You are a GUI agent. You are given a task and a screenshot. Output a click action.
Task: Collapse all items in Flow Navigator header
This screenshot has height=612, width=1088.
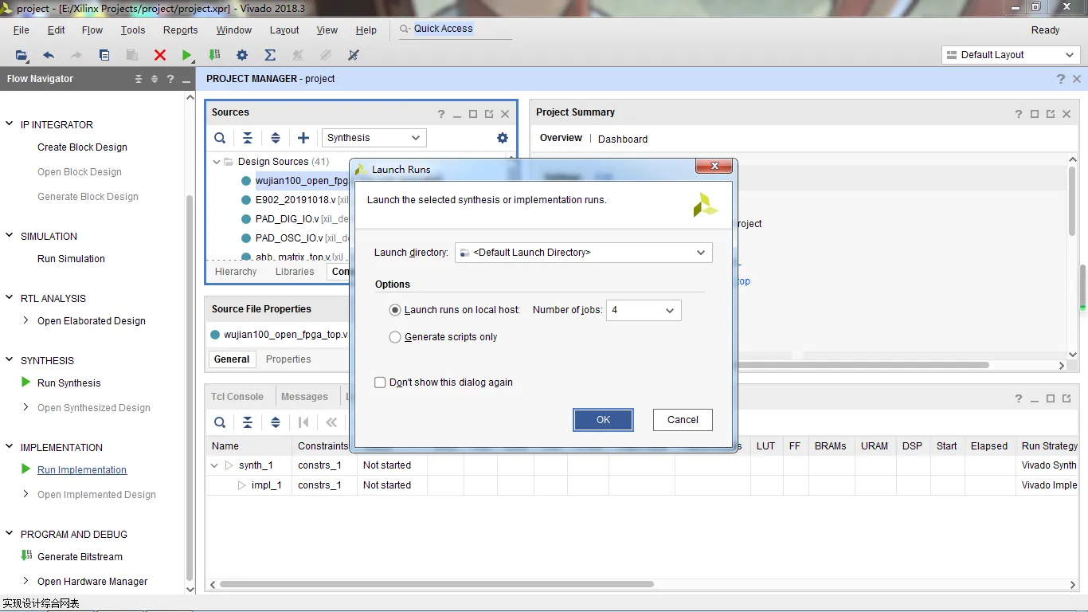139,79
